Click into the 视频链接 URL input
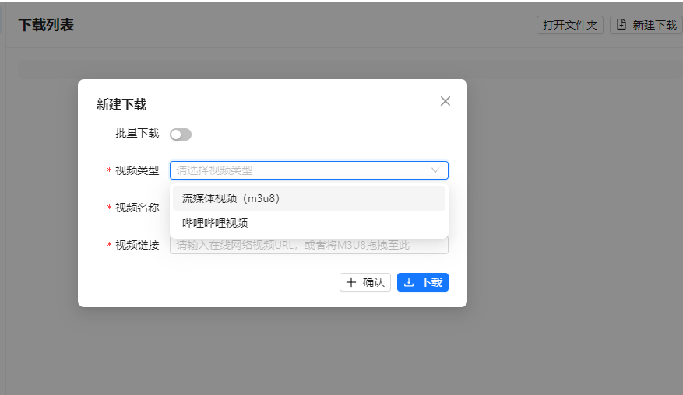683x395 pixels. (309, 246)
